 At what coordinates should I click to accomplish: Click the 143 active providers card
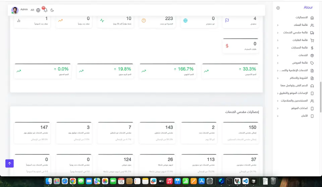(157, 133)
